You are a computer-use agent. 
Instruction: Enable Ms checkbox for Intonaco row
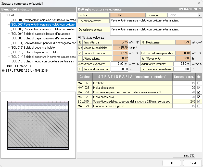(199, 106)
